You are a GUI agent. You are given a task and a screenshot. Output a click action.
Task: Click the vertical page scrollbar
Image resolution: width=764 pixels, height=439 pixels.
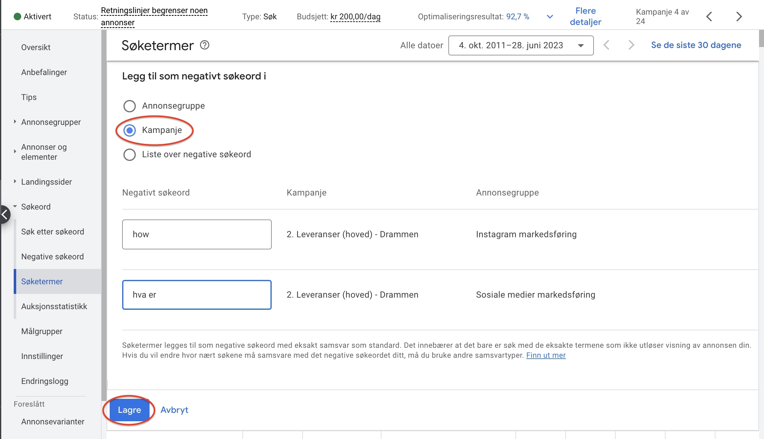tap(761, 39)
